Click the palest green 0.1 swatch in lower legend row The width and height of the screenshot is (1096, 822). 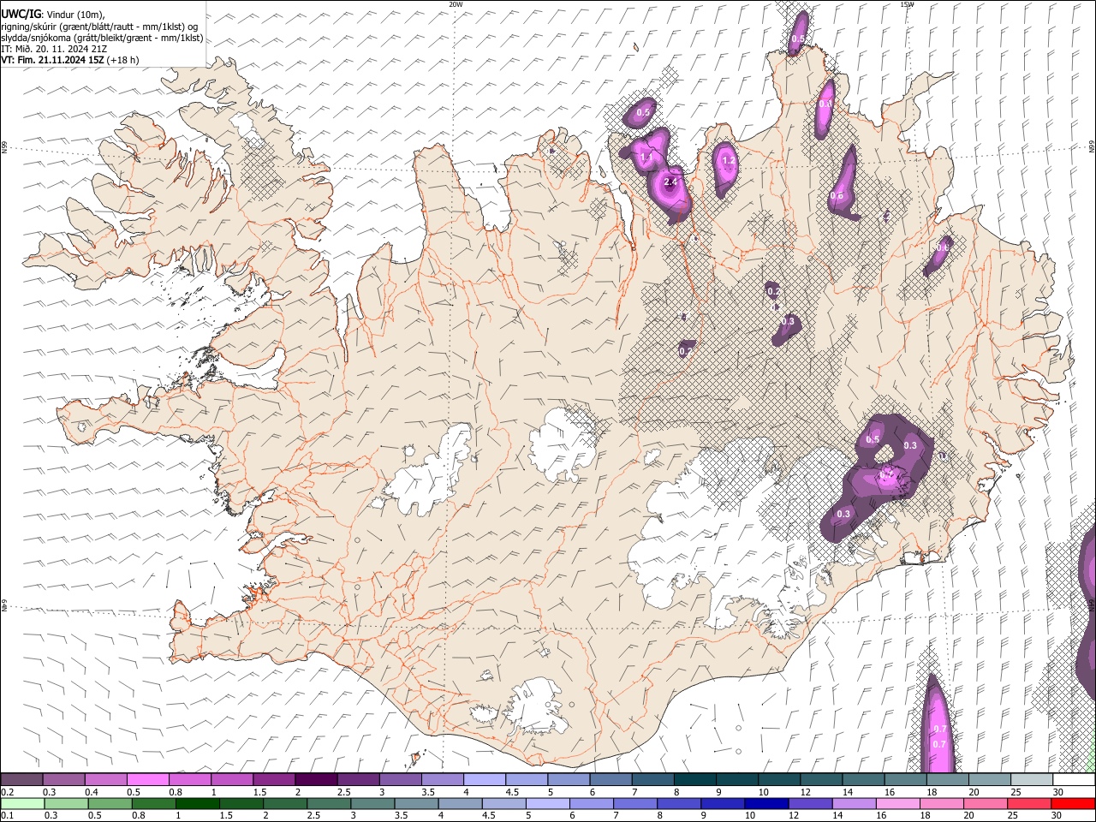click(x=21, y=803)
